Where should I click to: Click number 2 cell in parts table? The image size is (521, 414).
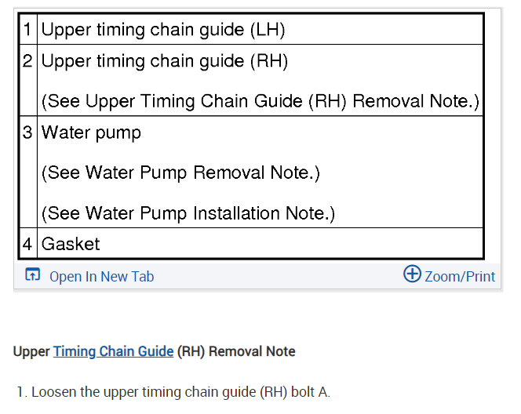click(27, 61)
